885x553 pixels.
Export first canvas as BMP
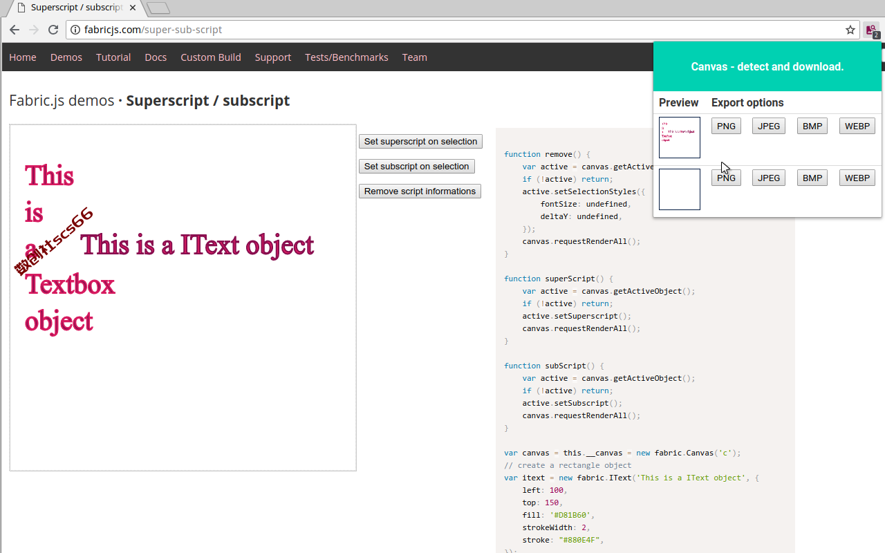tap(812, 126)
